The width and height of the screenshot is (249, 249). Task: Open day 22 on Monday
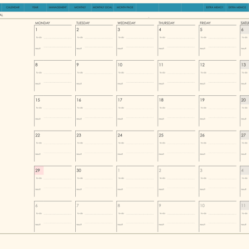click(38, 135)
